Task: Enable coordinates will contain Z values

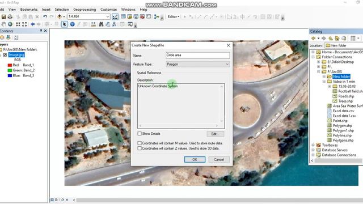Action: pos(140,148)
